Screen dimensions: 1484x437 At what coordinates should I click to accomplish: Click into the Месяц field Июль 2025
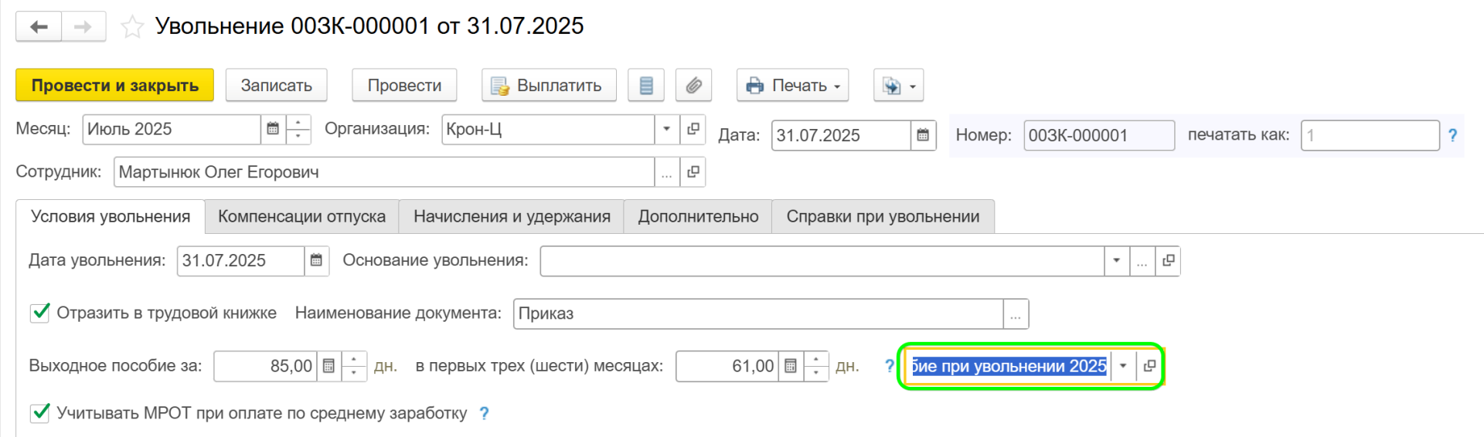172,129
